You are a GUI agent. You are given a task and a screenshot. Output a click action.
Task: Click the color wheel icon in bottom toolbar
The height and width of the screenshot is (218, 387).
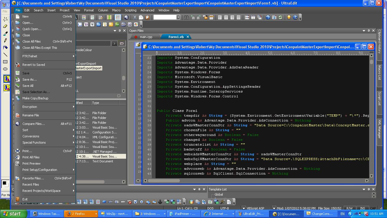click(x=192, y=202)
